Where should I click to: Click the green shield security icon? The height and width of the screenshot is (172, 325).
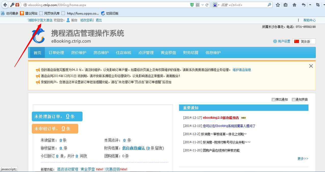click(x=192, y=5)
